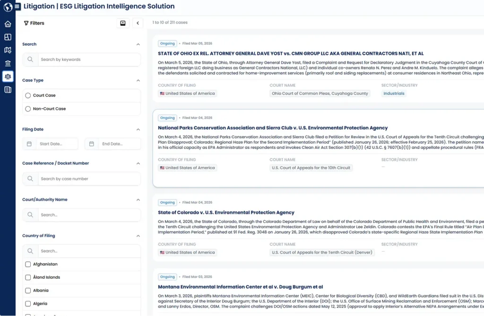This screenshot has width=484, height=316.
Task: Click the map with heart sidebar icon
Action: coord(8,50)
